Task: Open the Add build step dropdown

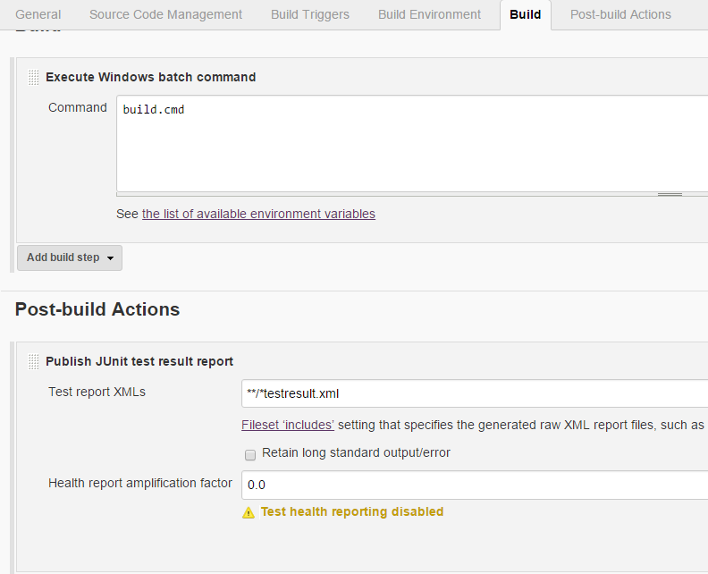Action: tap(70, 257)
